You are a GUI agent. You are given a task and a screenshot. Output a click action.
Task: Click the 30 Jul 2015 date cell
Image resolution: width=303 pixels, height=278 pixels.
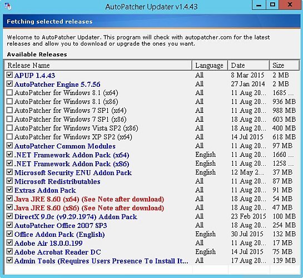tap(247, 234)
